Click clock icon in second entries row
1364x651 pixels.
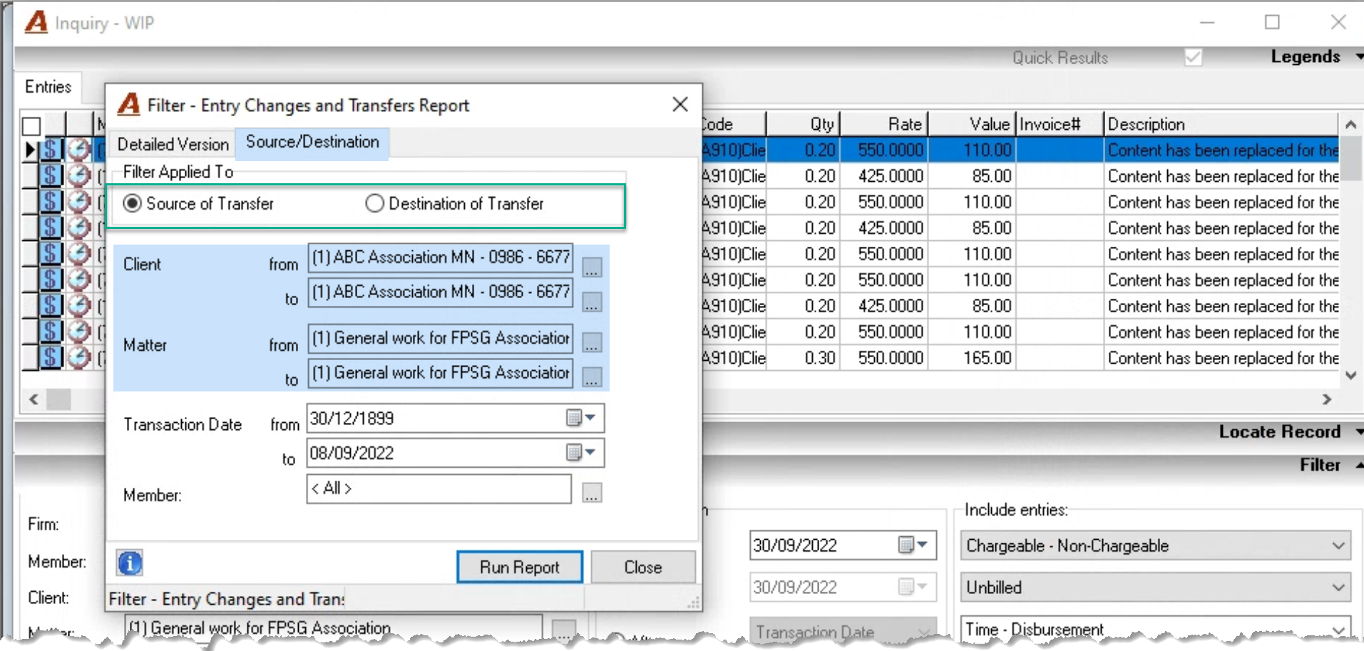78,175
